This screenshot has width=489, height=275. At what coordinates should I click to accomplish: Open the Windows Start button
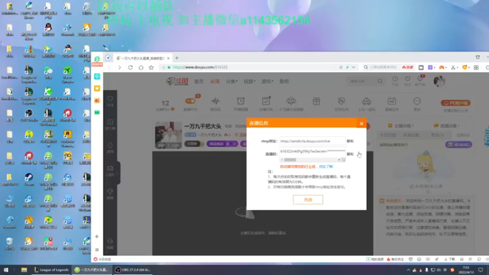pyautogui.click(x=6, y=270)
